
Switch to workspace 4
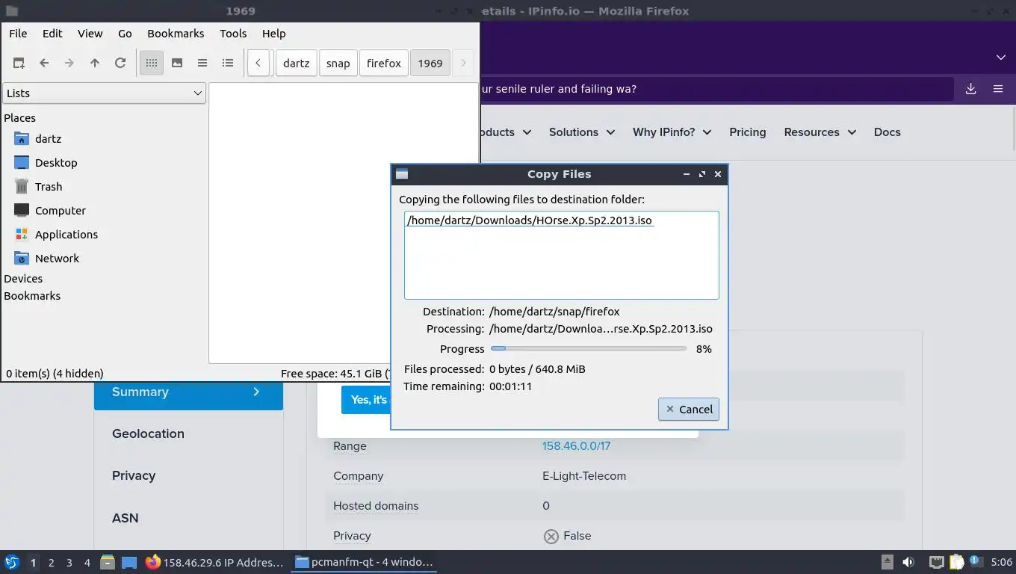point(87,563)
